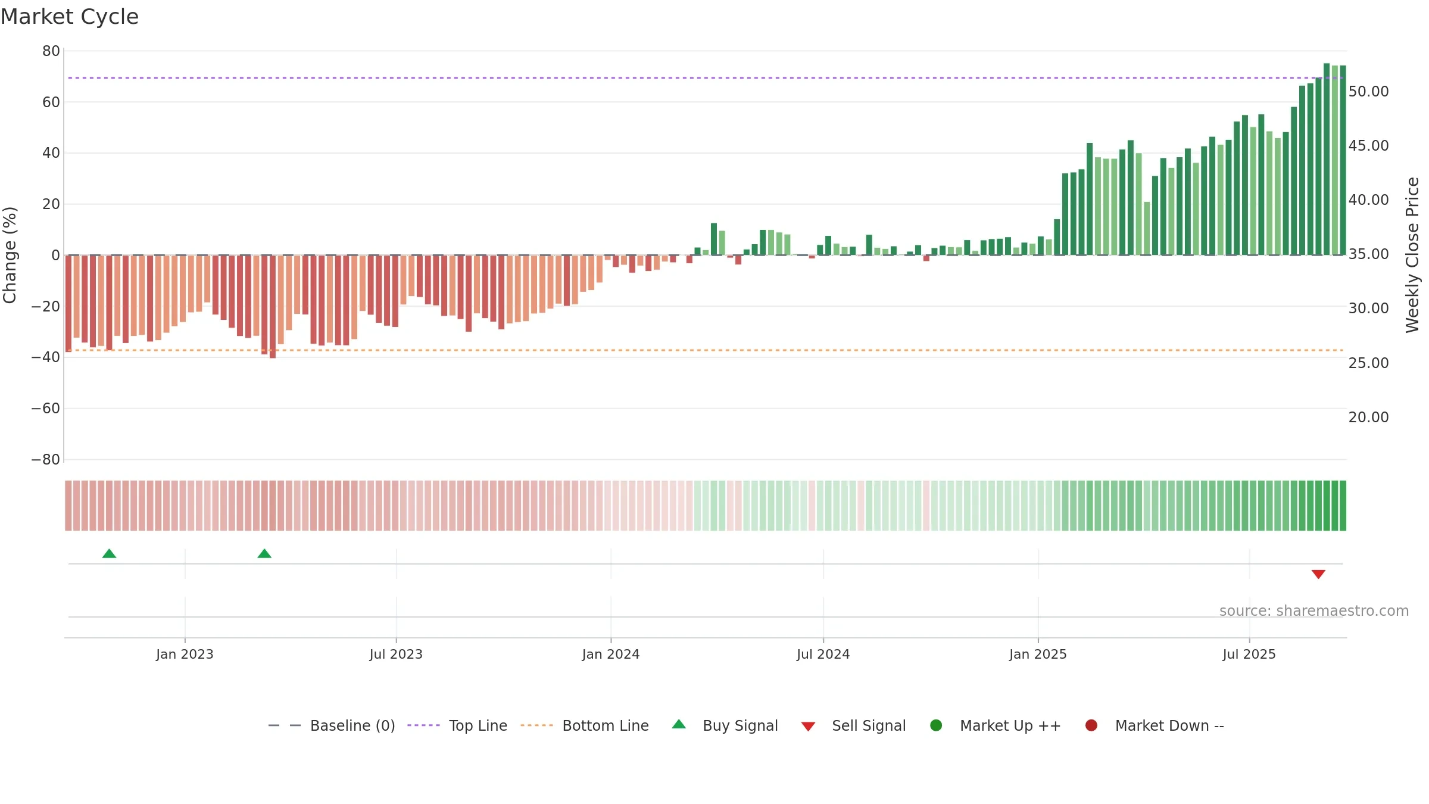The height and width of the screenshot is (804, 1429).
Task: Click the Jul 2023 x-axis label
Action: click(396, 654)
